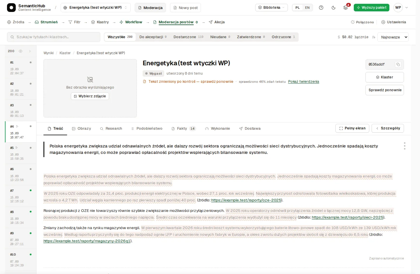
Task: Open the Klastry step
Action: (x=100, y=22)
